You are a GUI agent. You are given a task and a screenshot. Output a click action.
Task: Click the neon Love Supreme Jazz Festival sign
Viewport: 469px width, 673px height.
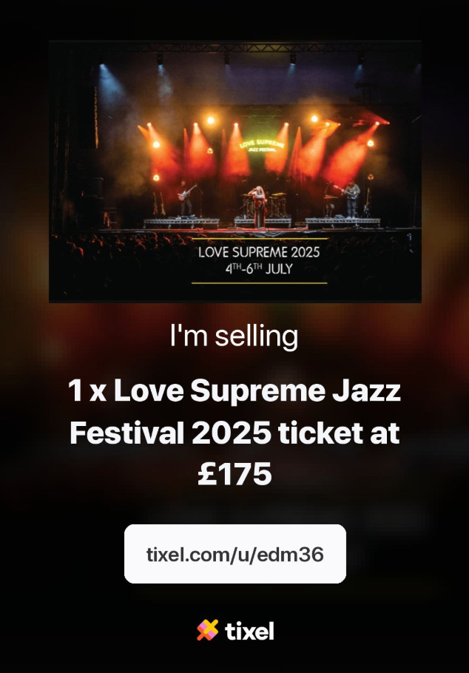(262, 146)
